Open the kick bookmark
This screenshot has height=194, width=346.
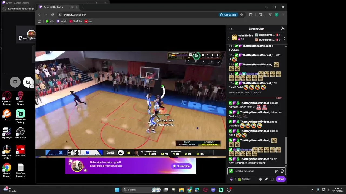tap(50, 21)
